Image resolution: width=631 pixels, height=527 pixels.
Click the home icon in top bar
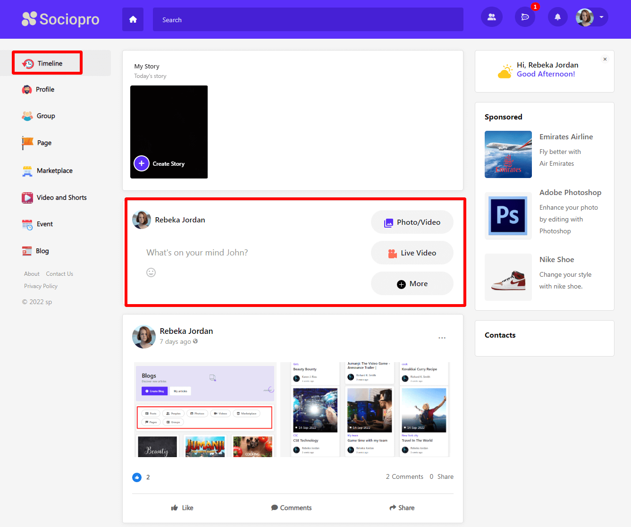133,19
